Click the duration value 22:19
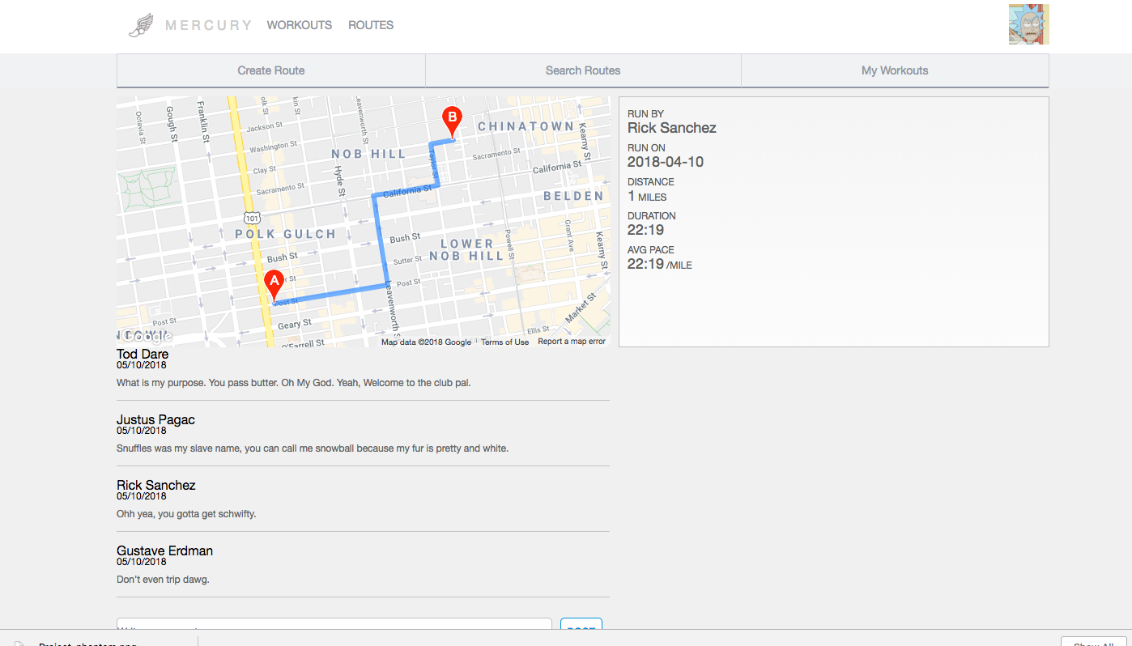Viewport: 1132px width, 646px height. [645, 230]
